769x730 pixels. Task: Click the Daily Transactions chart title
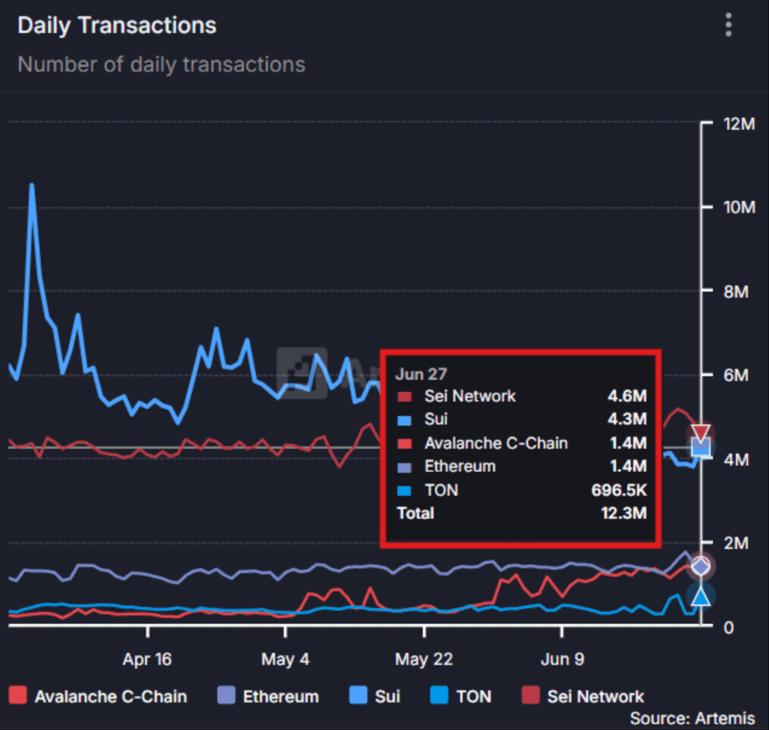point(116,26)
